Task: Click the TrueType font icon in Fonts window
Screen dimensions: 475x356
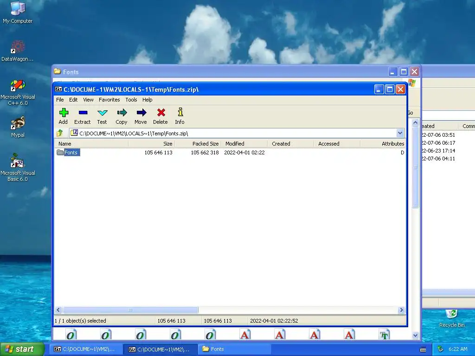Action: pyautogui.click(x=384, y=334)
